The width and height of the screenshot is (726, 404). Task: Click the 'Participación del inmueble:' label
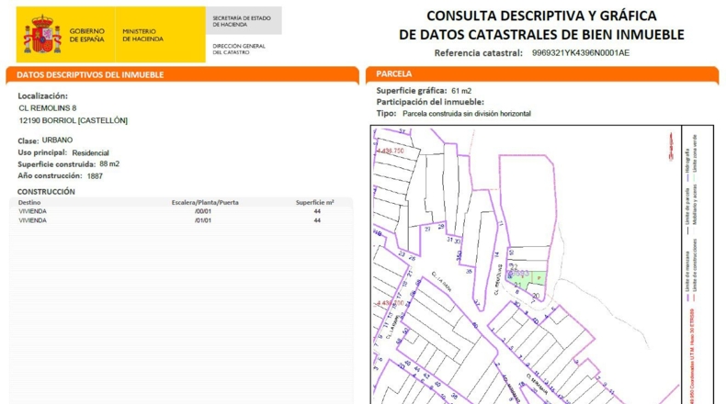tap(430, 102)
